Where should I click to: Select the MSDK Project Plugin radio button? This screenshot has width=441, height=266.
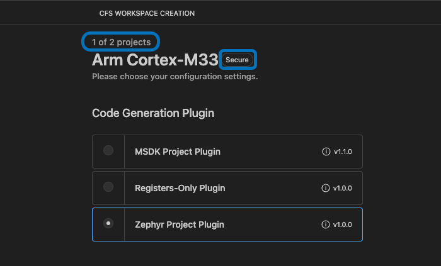[x=108, y=151]
